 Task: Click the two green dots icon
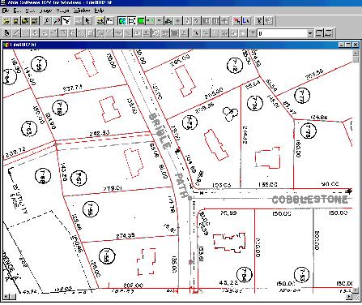[150, 21]
